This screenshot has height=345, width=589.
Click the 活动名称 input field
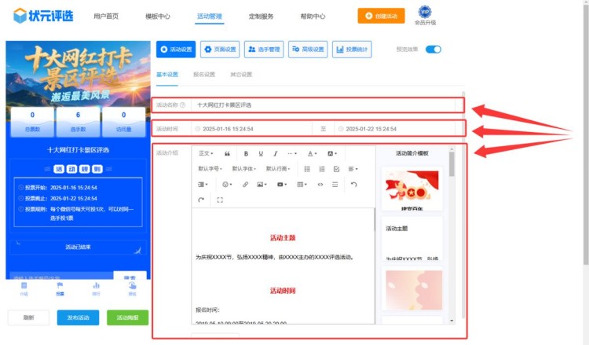[326, 105]
